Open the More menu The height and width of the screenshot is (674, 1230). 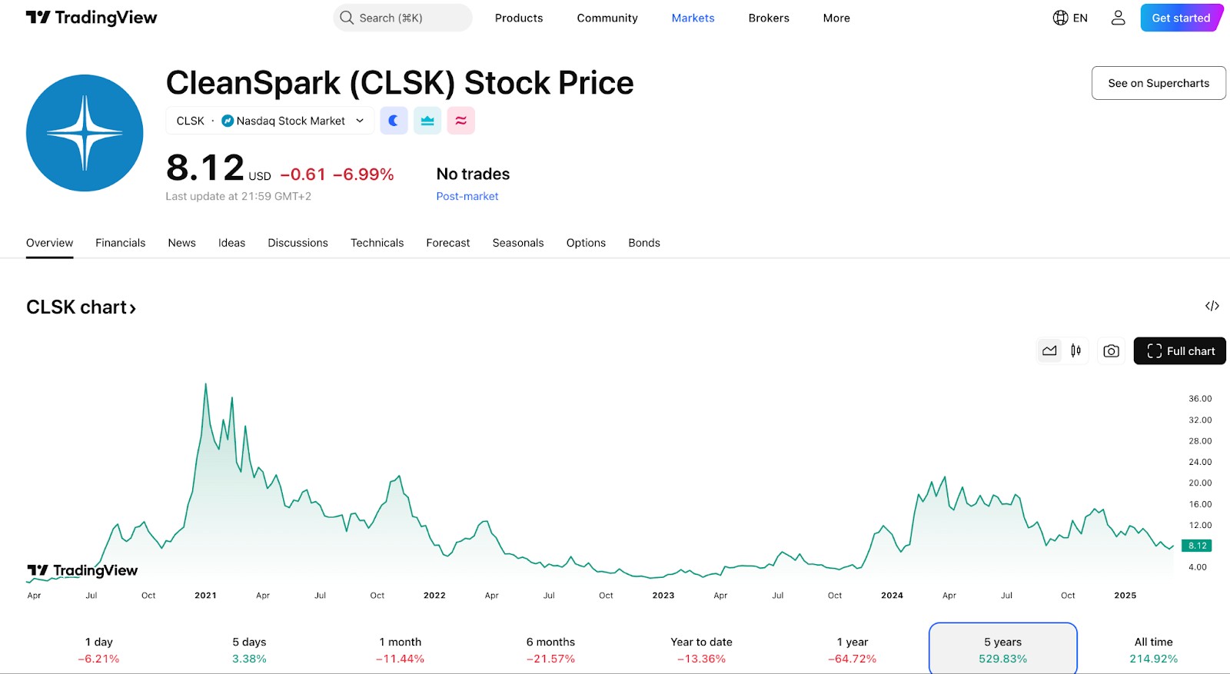pyautogui.click(x=836, y=18)
